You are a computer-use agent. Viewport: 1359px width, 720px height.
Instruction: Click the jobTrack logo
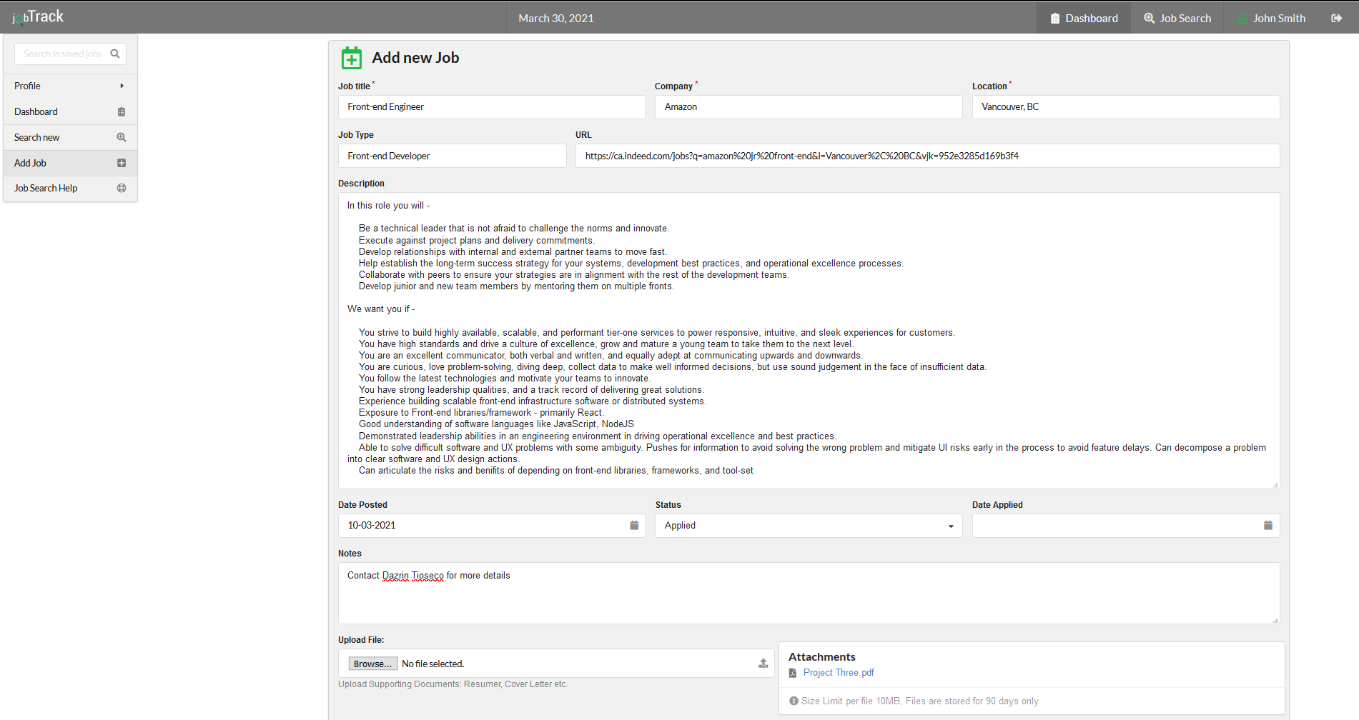(38, 17)
